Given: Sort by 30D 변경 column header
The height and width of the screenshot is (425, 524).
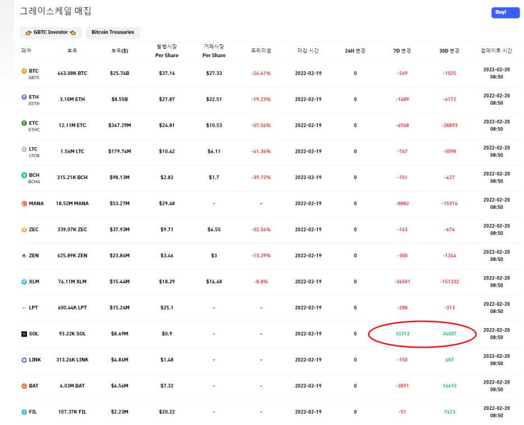Looking at the screenshot, I should coord(449,51).
